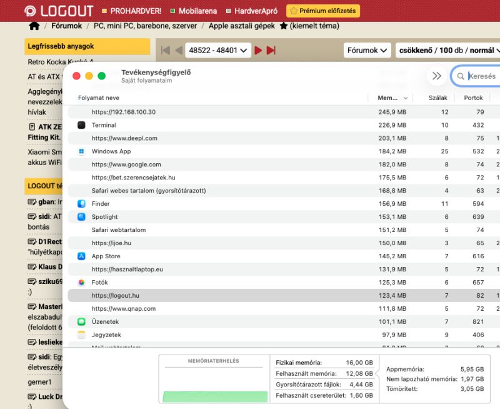The width and height of the screenshot is (500, 409).
Task: Select the App Store process icon
Action: [x=81, y=256]
